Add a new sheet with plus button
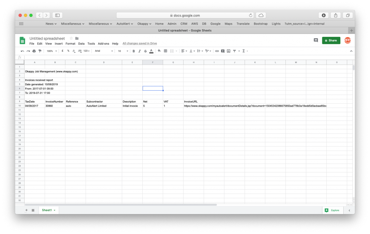370x234 pixels. 26,210
